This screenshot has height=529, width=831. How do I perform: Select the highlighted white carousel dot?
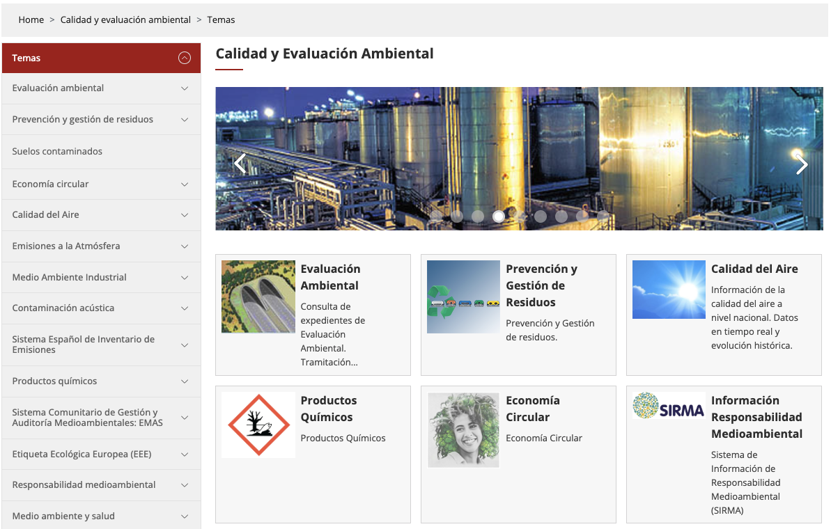pyautogui.click(x=498, y=216)
